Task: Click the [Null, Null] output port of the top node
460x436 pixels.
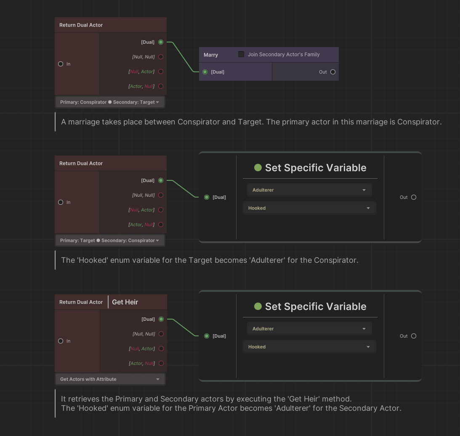Action: click(161, 57)
